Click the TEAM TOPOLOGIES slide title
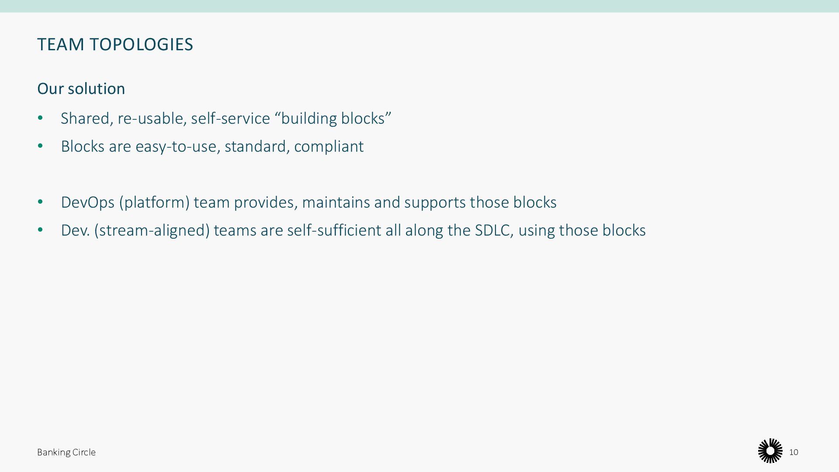The width and height of the screenshot is (839, 472). click(x=115, y=45)
